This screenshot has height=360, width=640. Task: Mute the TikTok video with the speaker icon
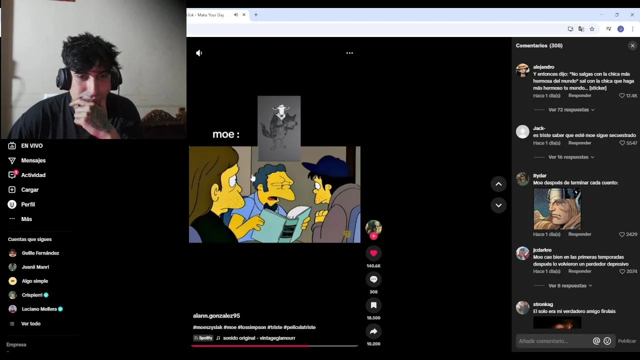point(199,53)
